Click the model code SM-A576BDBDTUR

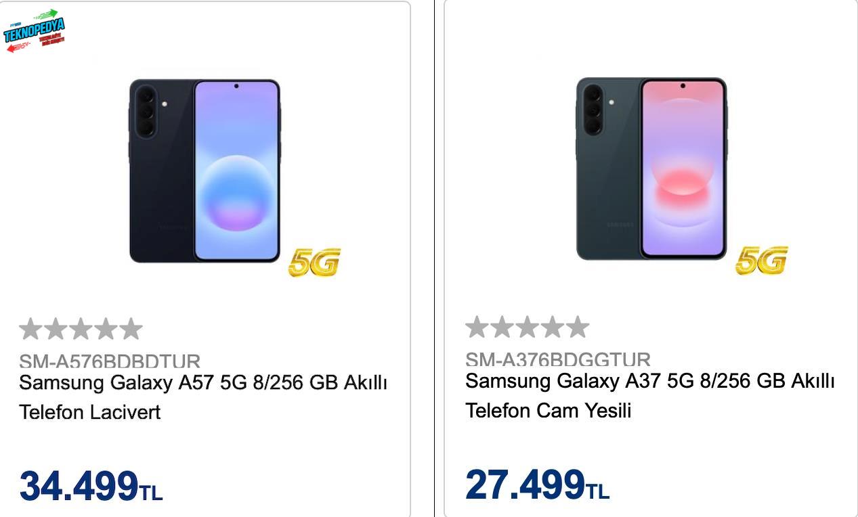pos(110,361)
